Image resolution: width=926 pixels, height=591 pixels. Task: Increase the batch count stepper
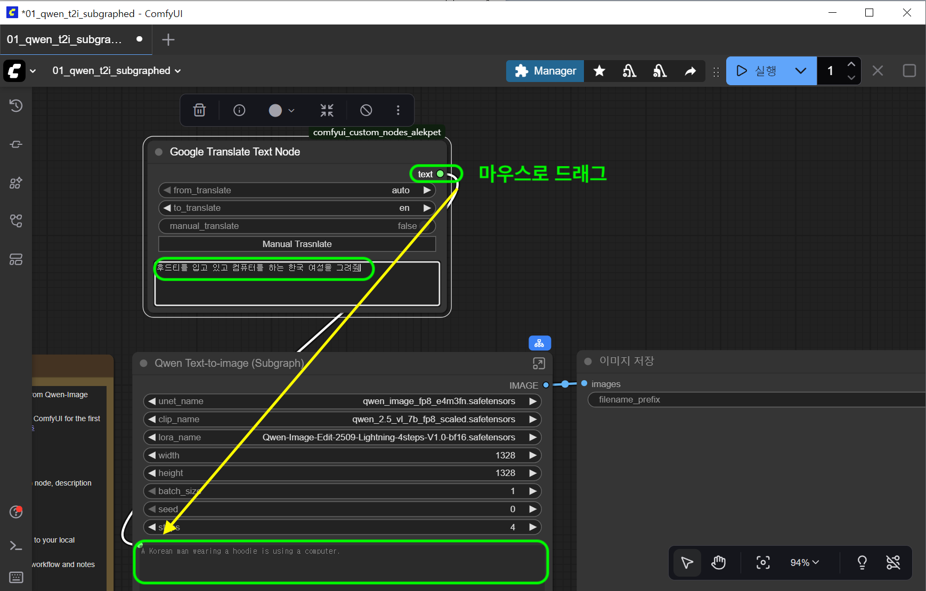[851, 64]
